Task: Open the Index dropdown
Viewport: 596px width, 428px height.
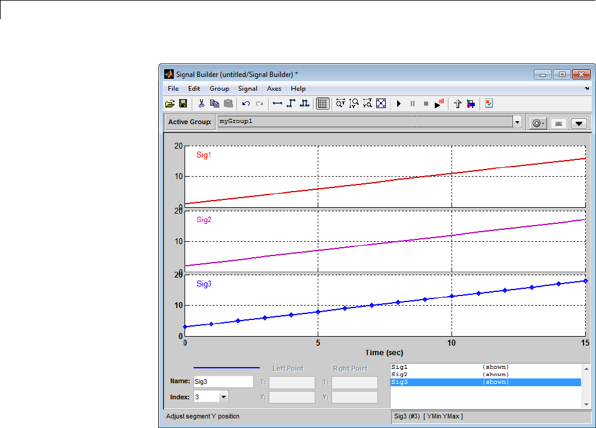Action: (x=223, y=397)
